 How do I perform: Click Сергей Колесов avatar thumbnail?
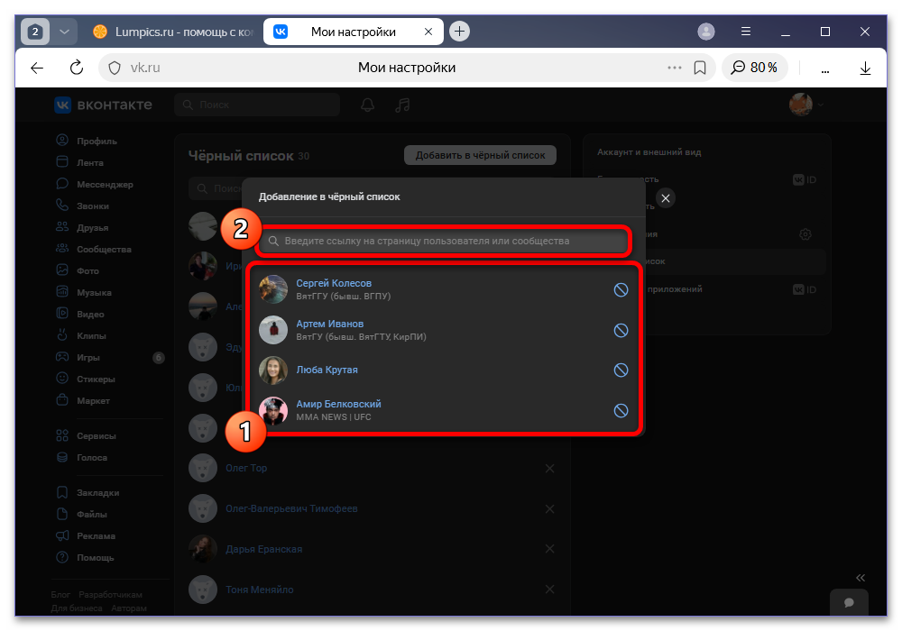(273, 289)
